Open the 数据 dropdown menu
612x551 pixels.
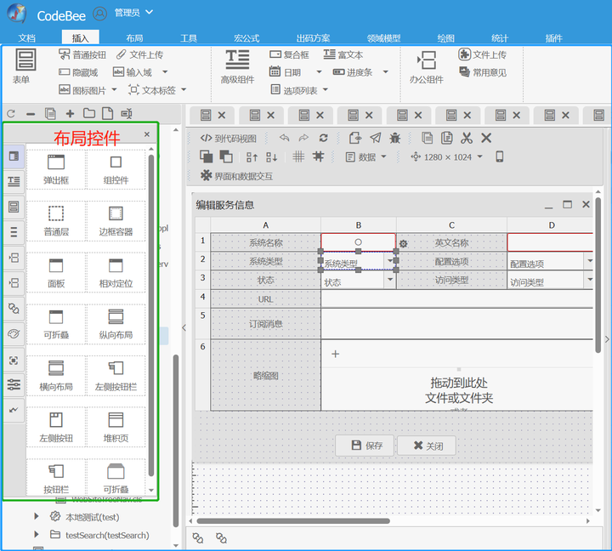[x=366, y=157]
